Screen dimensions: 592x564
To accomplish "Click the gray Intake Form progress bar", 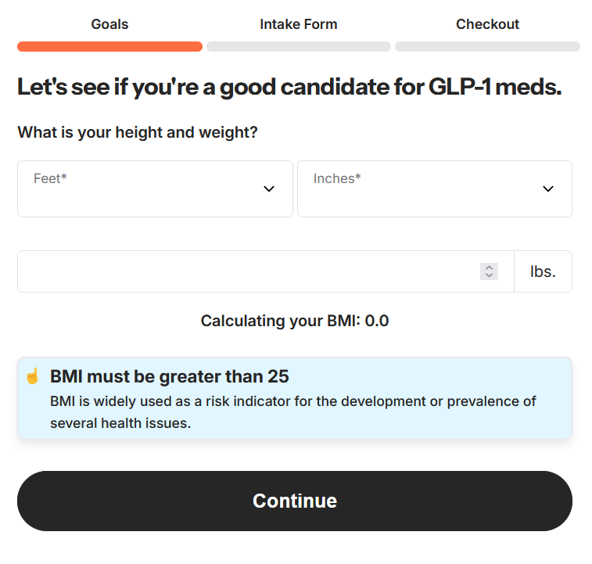I will pyautogui.click(x=299, y=47).
